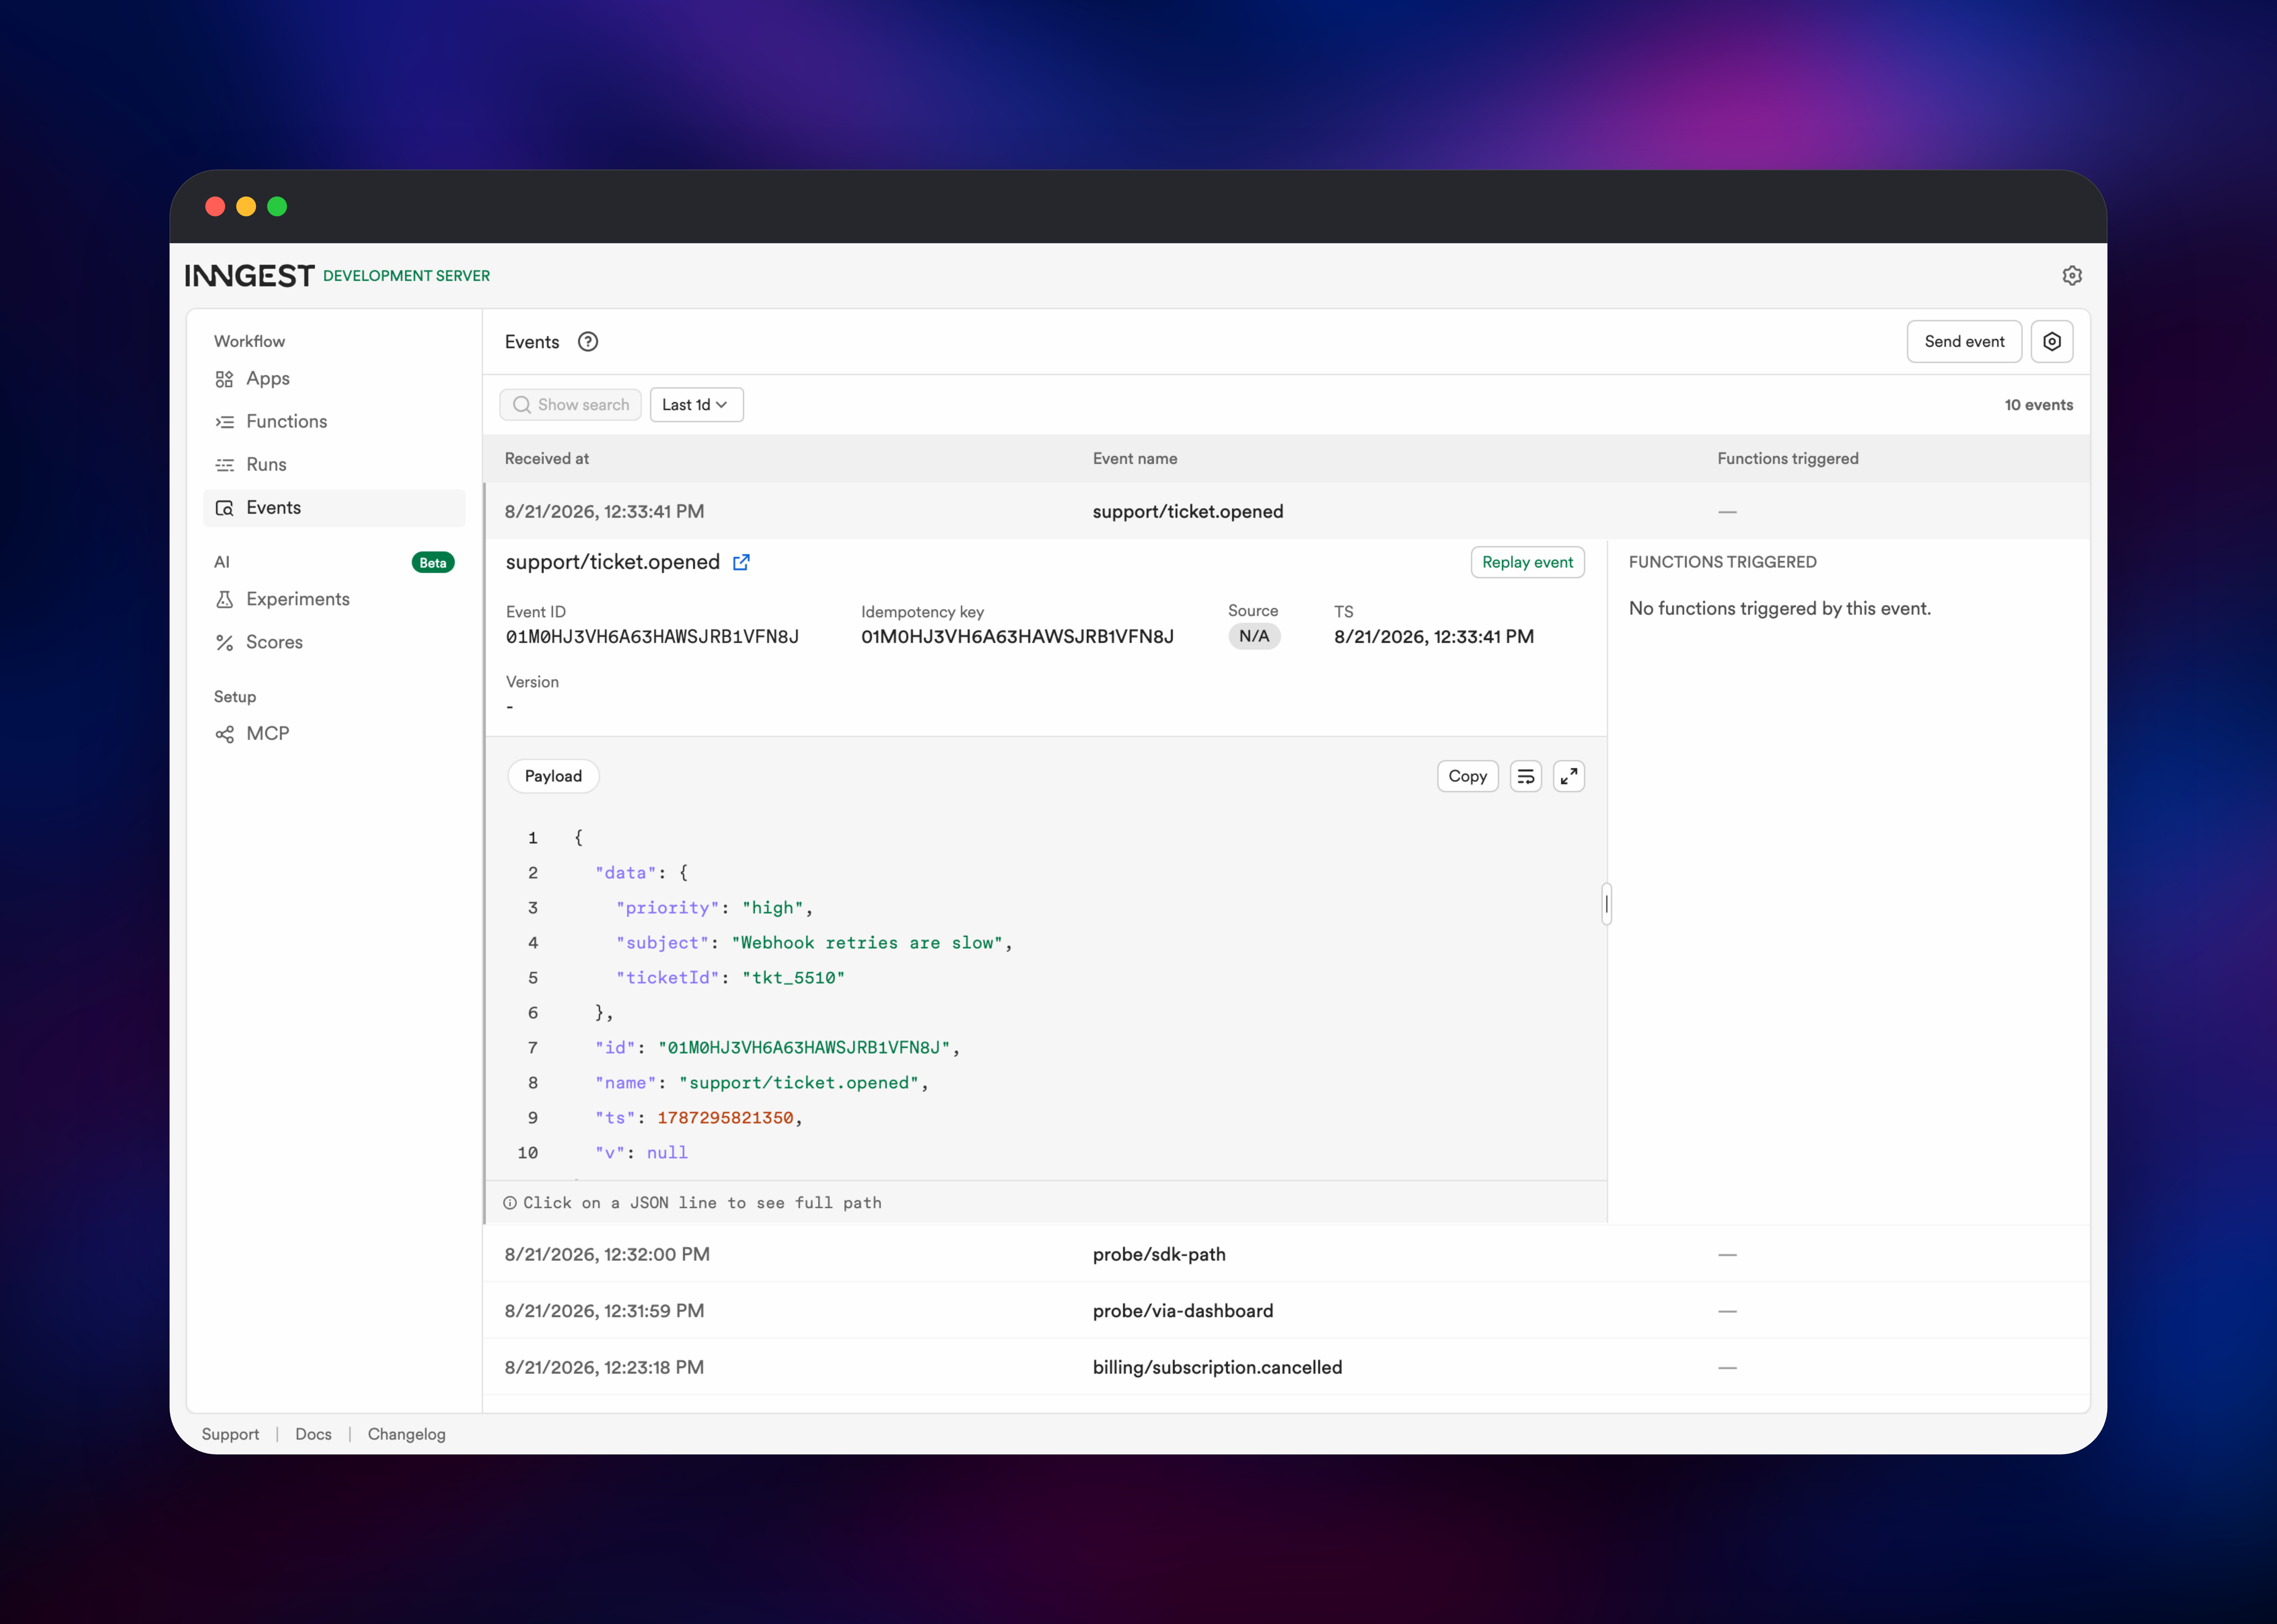Expand the probe/sdk-path event row
The height and width of the screenshot is (1624, 2277).
tap(1287, 1254)
